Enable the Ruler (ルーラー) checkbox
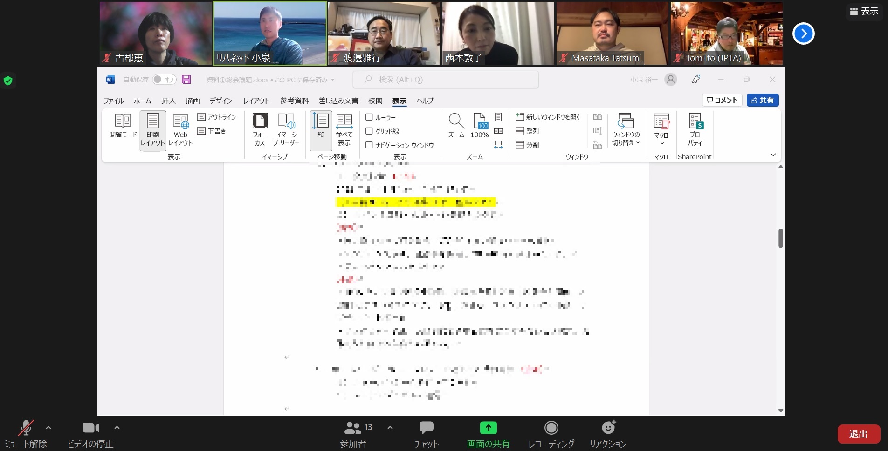Image resolution: width=888 pixels, height=451 pixels. tap(369, 117)
